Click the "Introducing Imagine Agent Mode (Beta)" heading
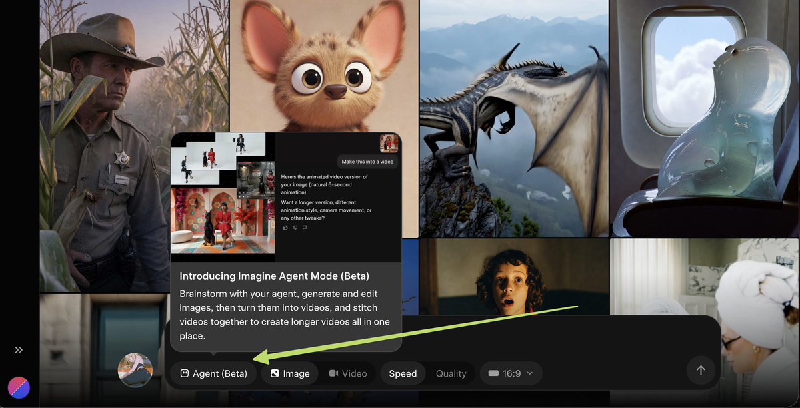 coord(274,276)
